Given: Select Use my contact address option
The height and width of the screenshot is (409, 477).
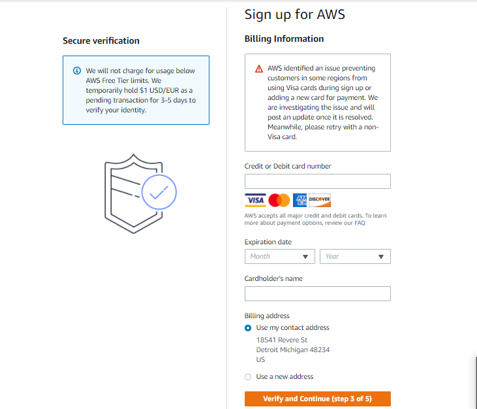Looking at the screenshot, I should (248, 328).
